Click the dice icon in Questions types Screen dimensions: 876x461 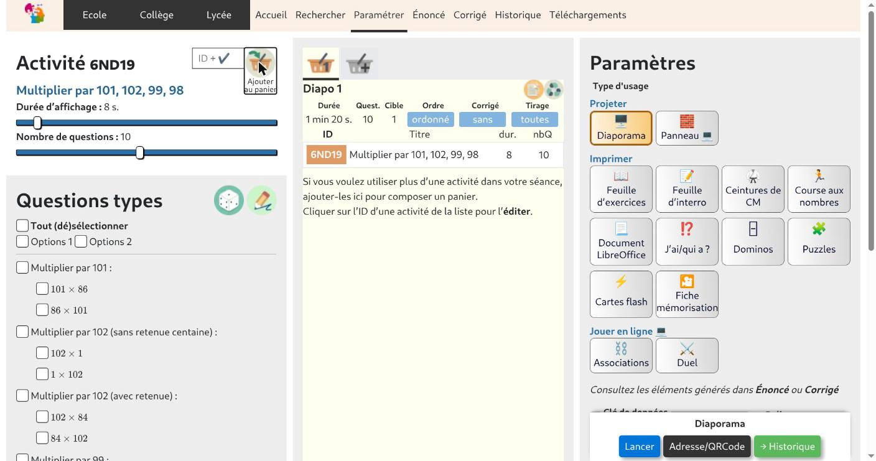pos(229,200)
